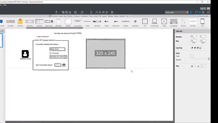Select the iOS Keyboard control

tap(174, 22)
